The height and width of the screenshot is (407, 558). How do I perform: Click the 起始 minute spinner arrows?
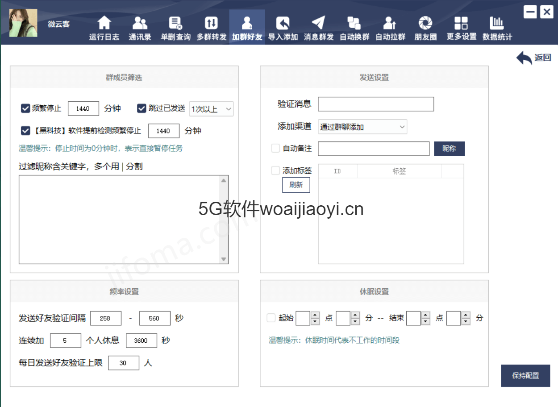[355, 318]
